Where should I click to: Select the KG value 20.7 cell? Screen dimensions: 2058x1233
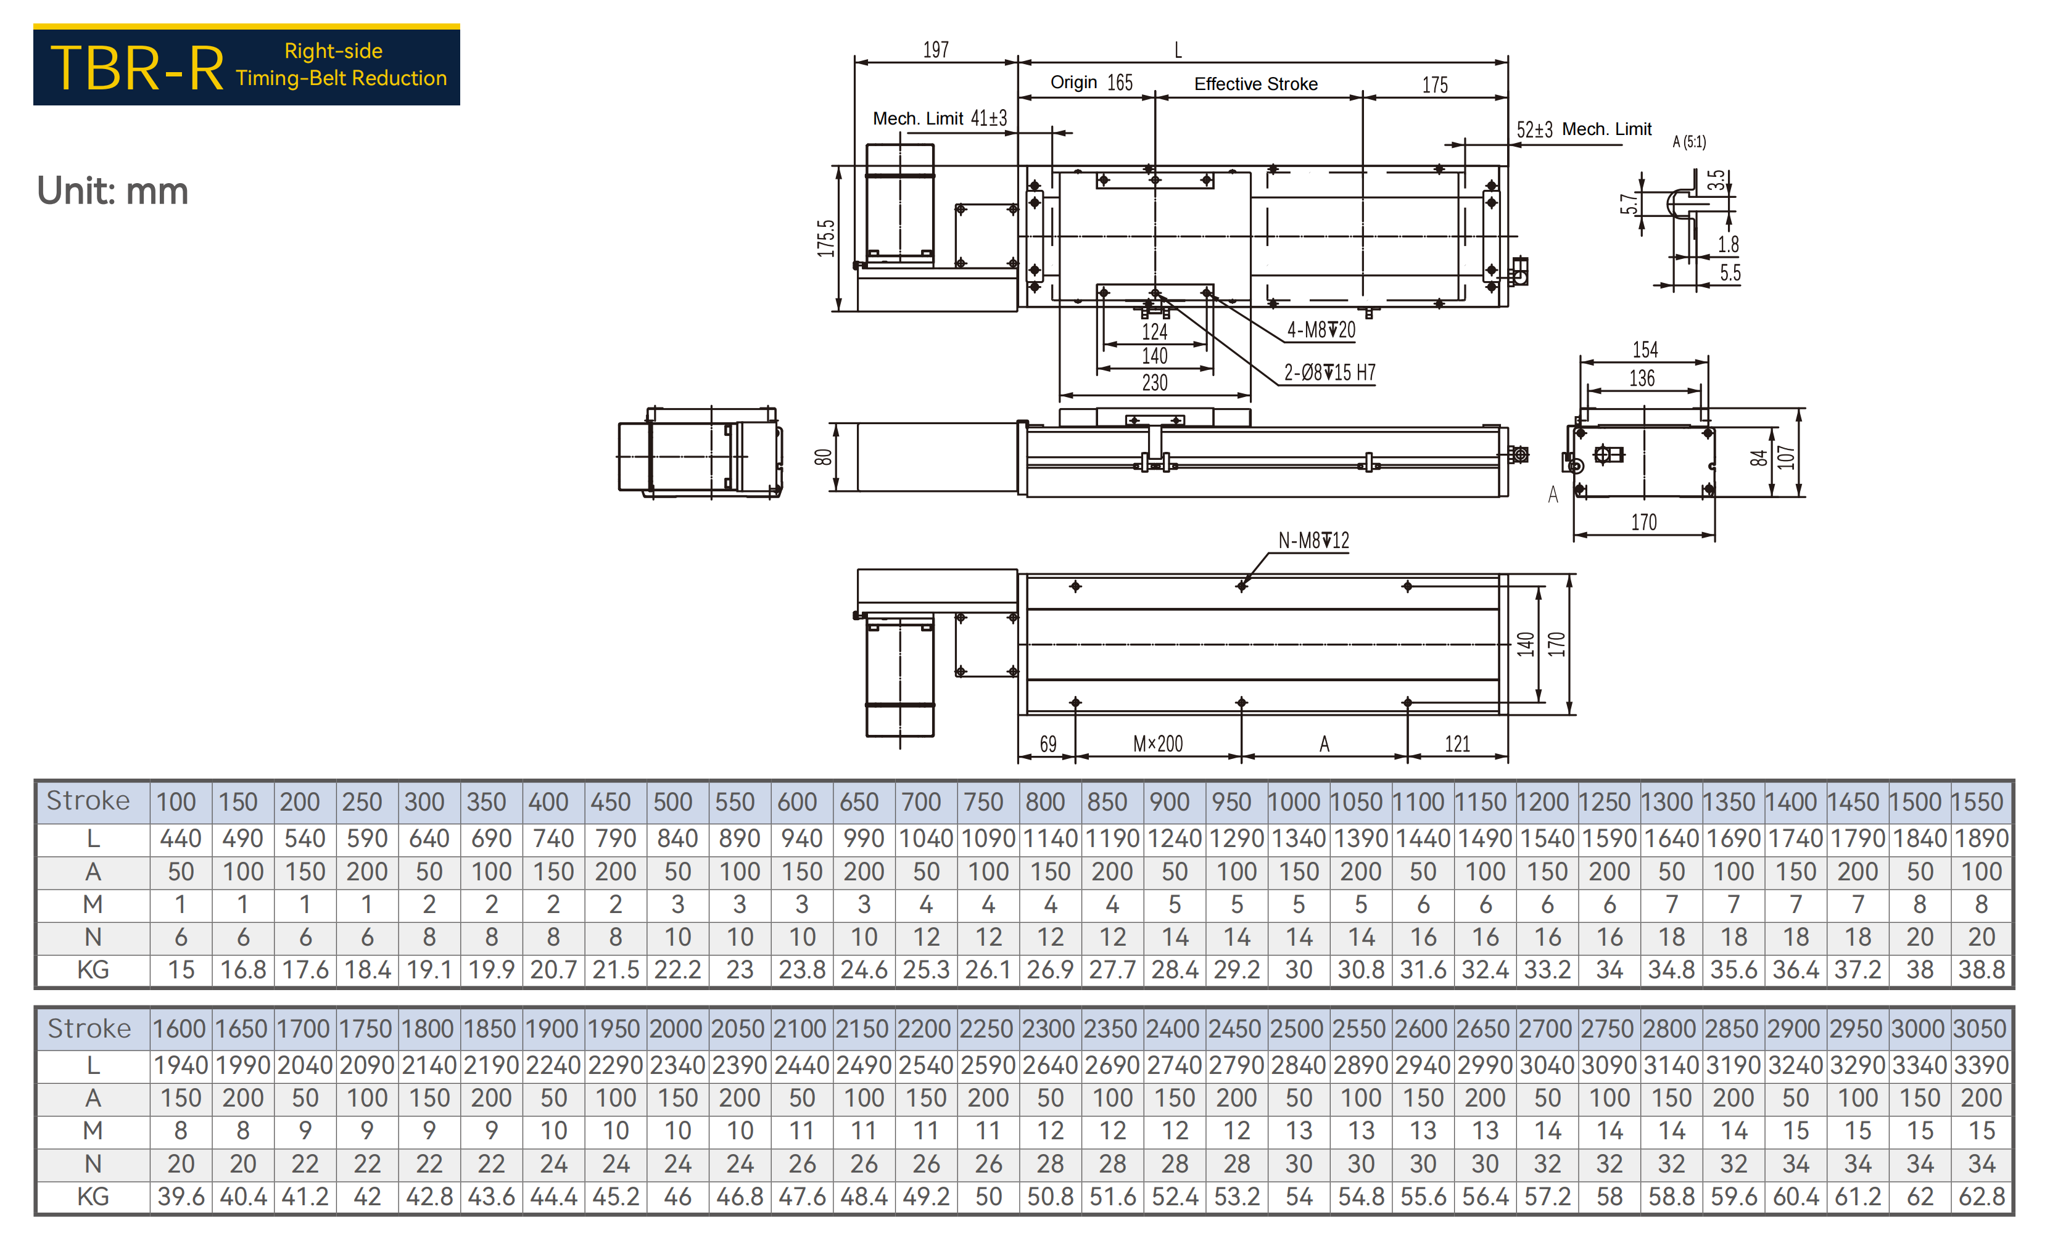[553, 970]
